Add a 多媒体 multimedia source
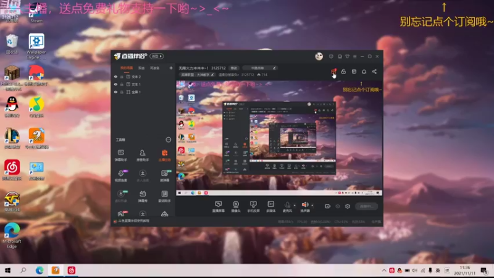Viewport: 494px width, 278px height. tap(270, 206)
